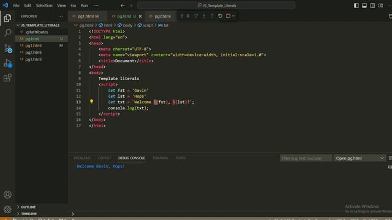The width and height of the screenshot is (392, 220).
Task: Open dropdown next to Stop button
Action: coord(233,16)
